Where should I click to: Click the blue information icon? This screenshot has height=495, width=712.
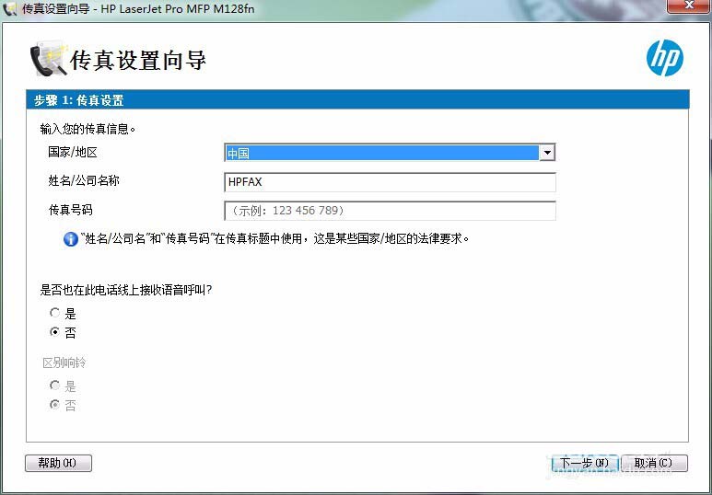click(x=71, y=239)
